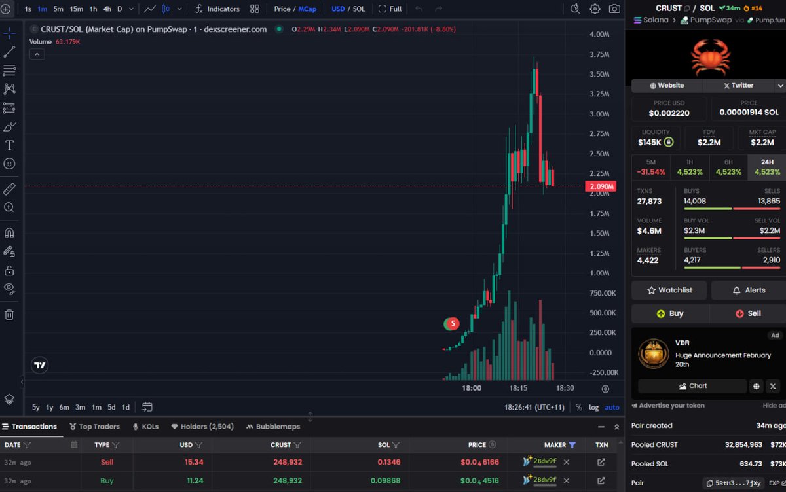Open chart in Full screen mode
Viewport: 786px width, 492px height.
click(390, 9)
